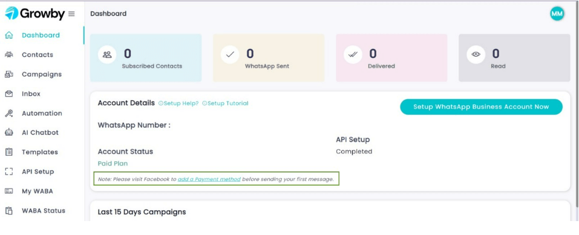Click the AI Chatbot robot icon
The width and height of the screenshot is (579, 235).
(x=9, y=132)
